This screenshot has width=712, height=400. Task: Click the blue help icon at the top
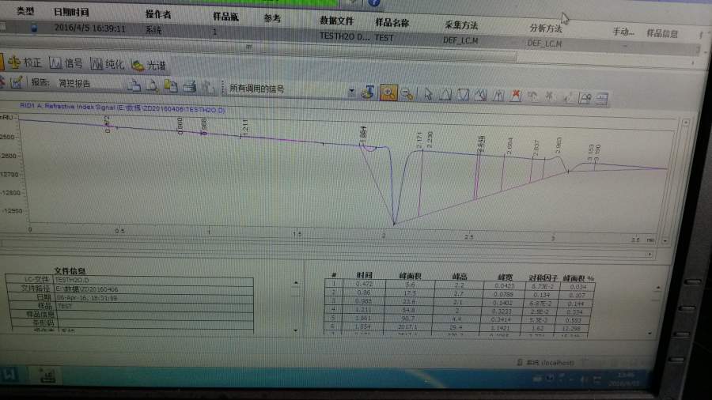pyautogui.click(x=373, y=2)
